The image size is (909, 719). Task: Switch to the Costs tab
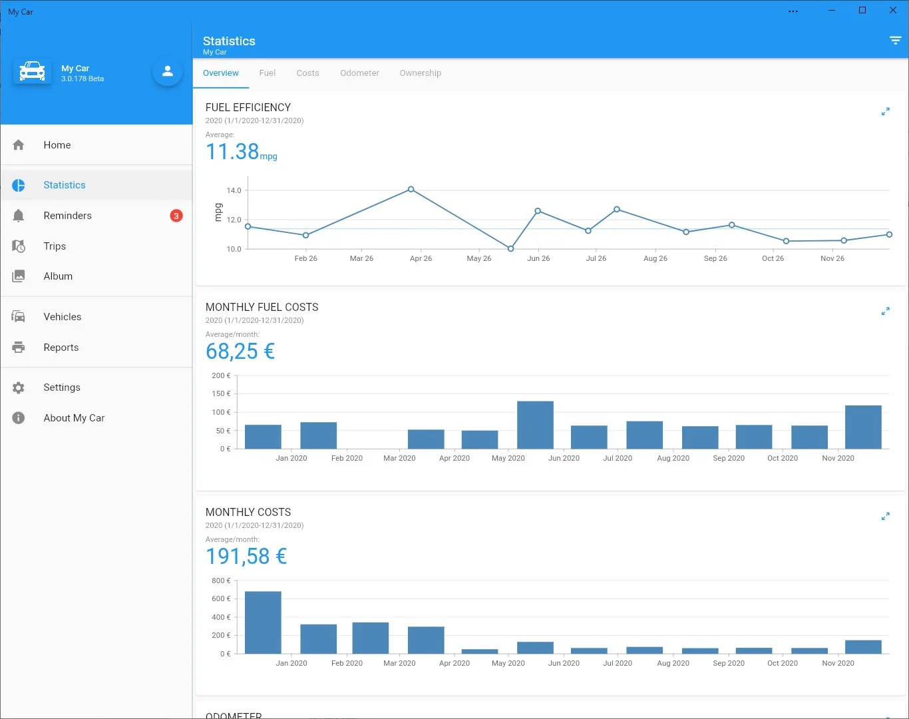point(308,73)
